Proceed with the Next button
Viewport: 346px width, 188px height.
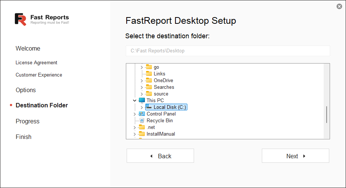(295, 156)
